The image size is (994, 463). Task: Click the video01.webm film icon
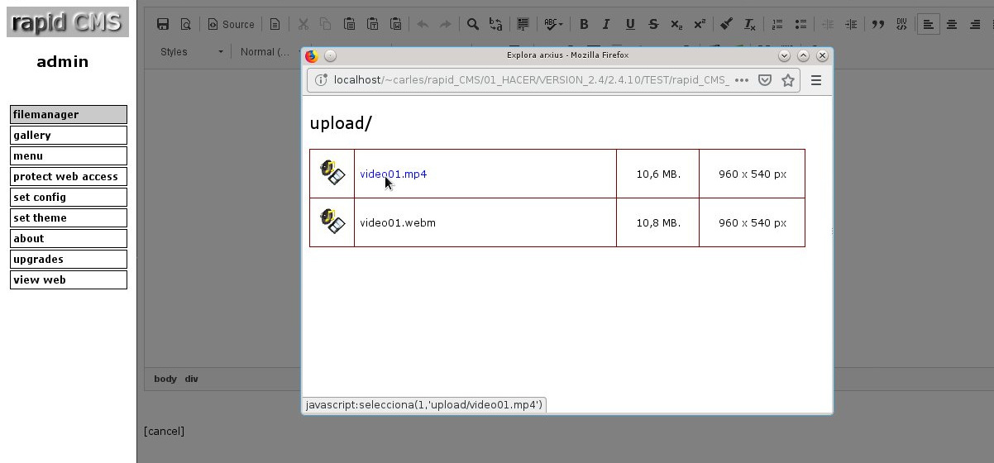pos(332,222)
